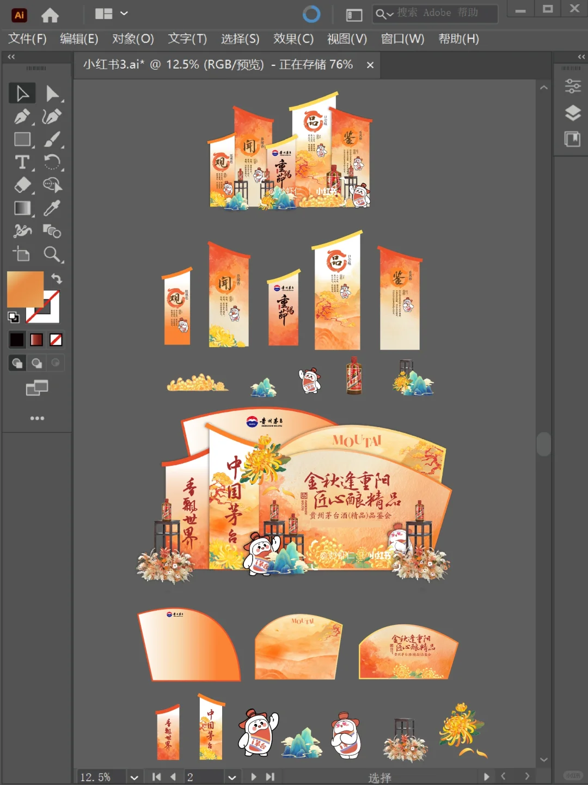The width and height of the screenshot is (588, 785).
Task: Enable Draw Inside mode
Action: click(x=55, y=363)
